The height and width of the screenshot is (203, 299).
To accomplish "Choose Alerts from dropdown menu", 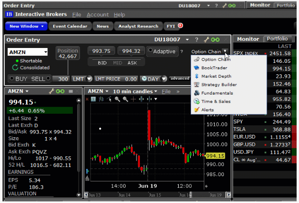I will click(229, 110).
